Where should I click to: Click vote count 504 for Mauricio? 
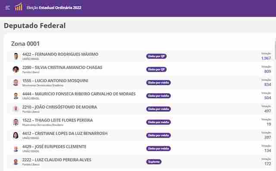(x=267, y=98)
